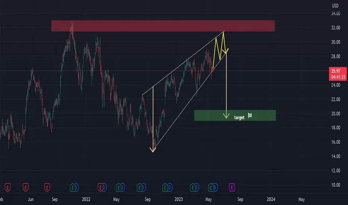Open green earnings marker just before the 2022 label

point(72,187)
